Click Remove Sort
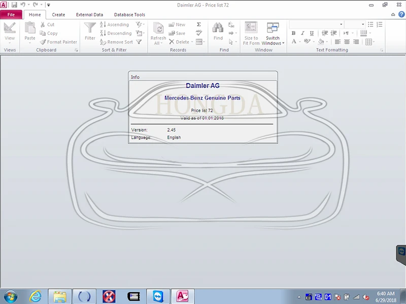Screen dimensions: 406x304 pos(117,42)
